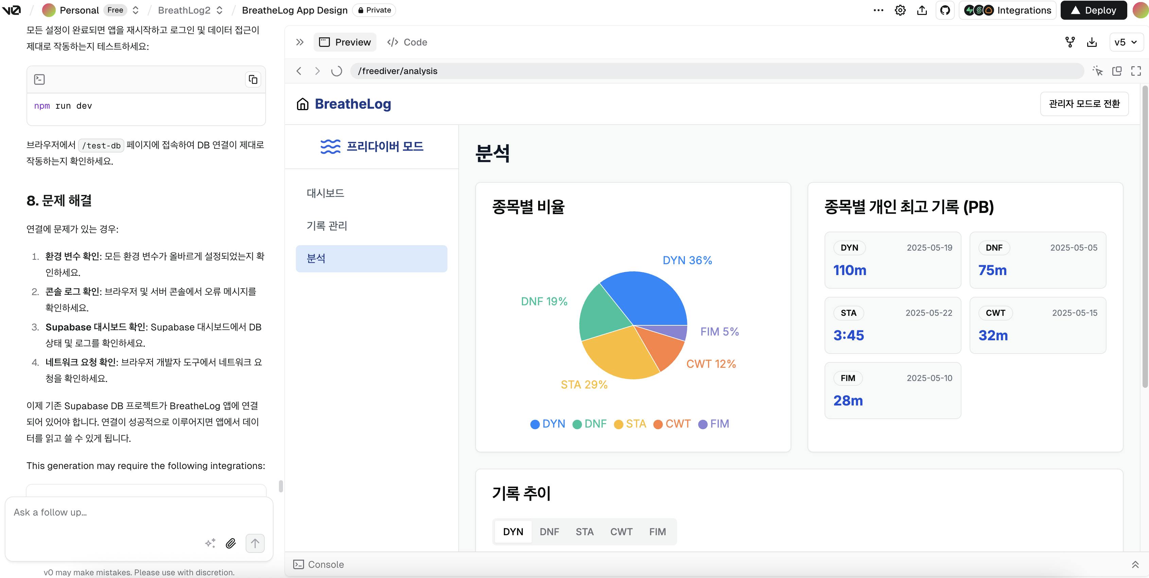Image resolution: width=1149 pixels, height=578 pixels.
Task: Open the project settings gear icon
Action: 900,10
